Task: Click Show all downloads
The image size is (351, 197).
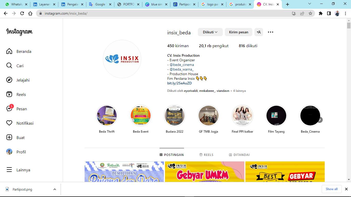Action: tap(332, 189)
